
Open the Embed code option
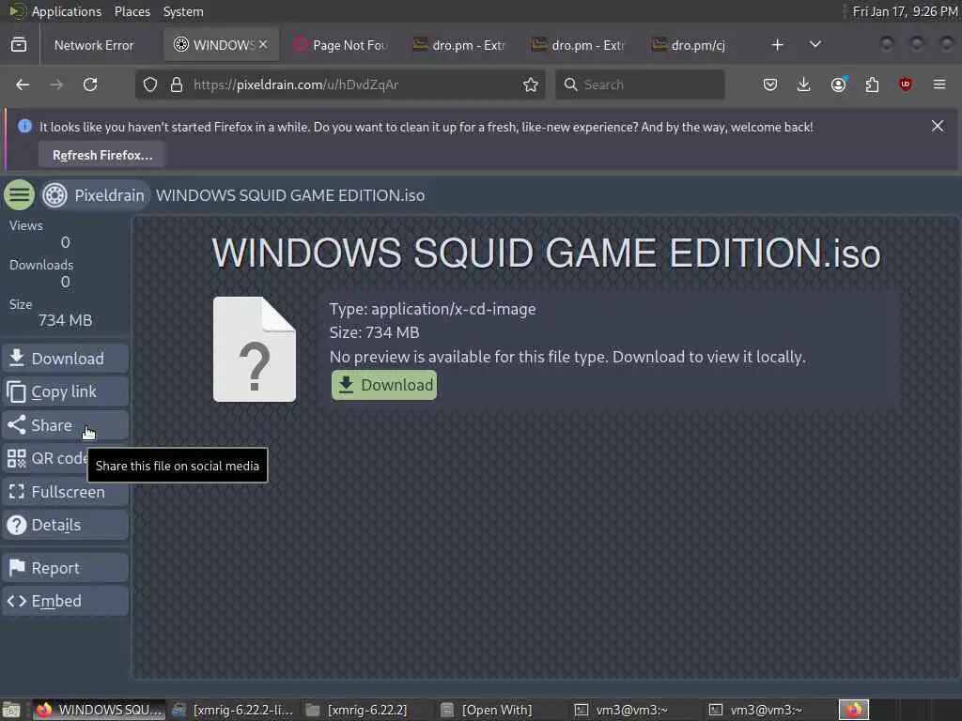pos(65,601)
